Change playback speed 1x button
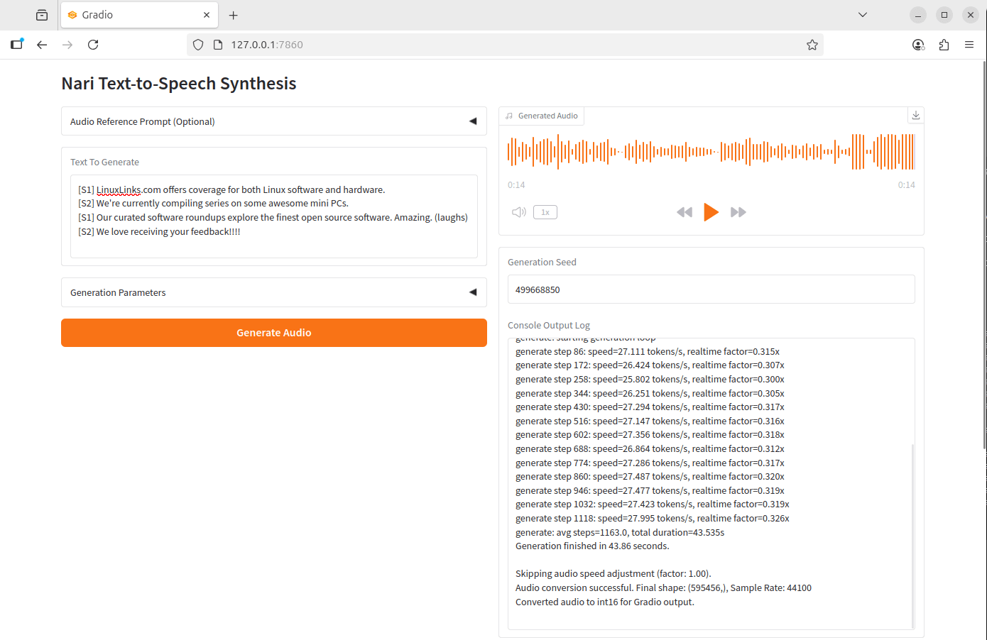 [x=545, y=212]
